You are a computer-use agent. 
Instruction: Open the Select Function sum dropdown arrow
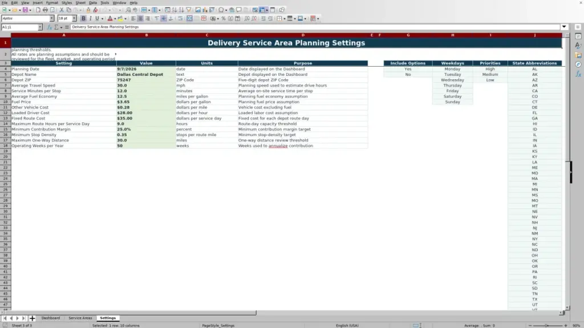tap(61, 27)
